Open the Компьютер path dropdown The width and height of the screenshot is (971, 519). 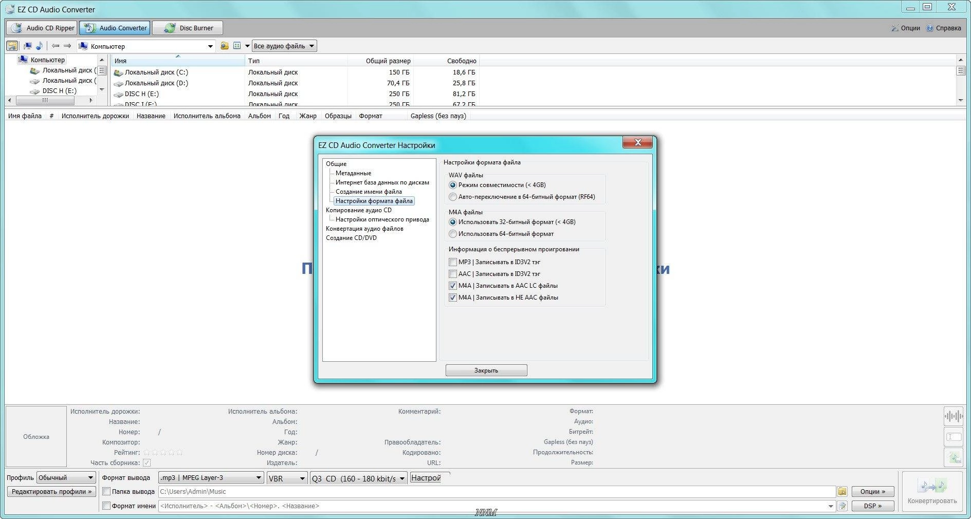click(210, 46)
